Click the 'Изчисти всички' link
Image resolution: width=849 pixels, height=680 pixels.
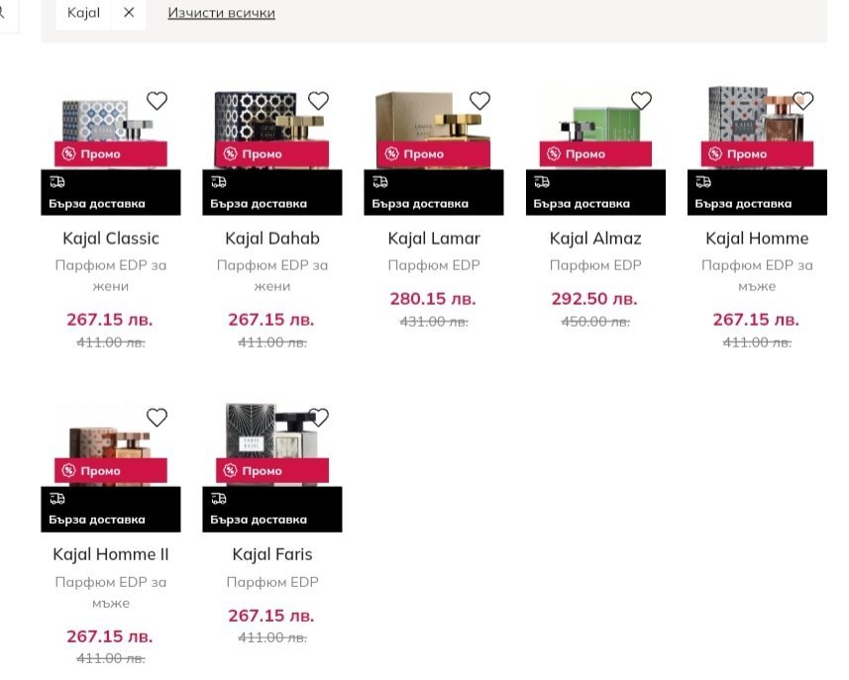click(x=221, y=13)
